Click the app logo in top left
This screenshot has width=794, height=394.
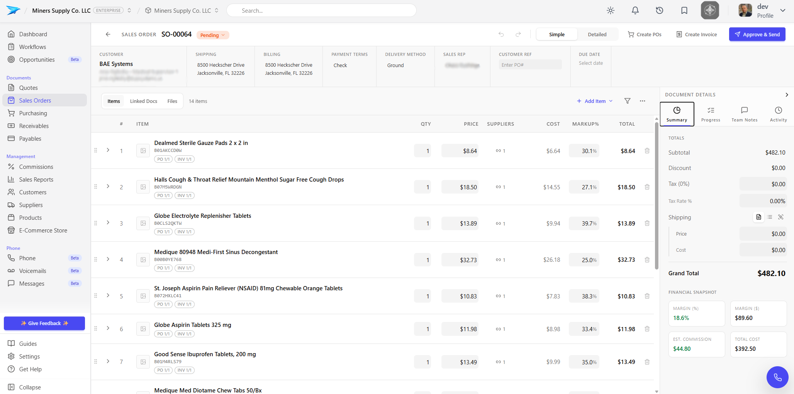13,10
